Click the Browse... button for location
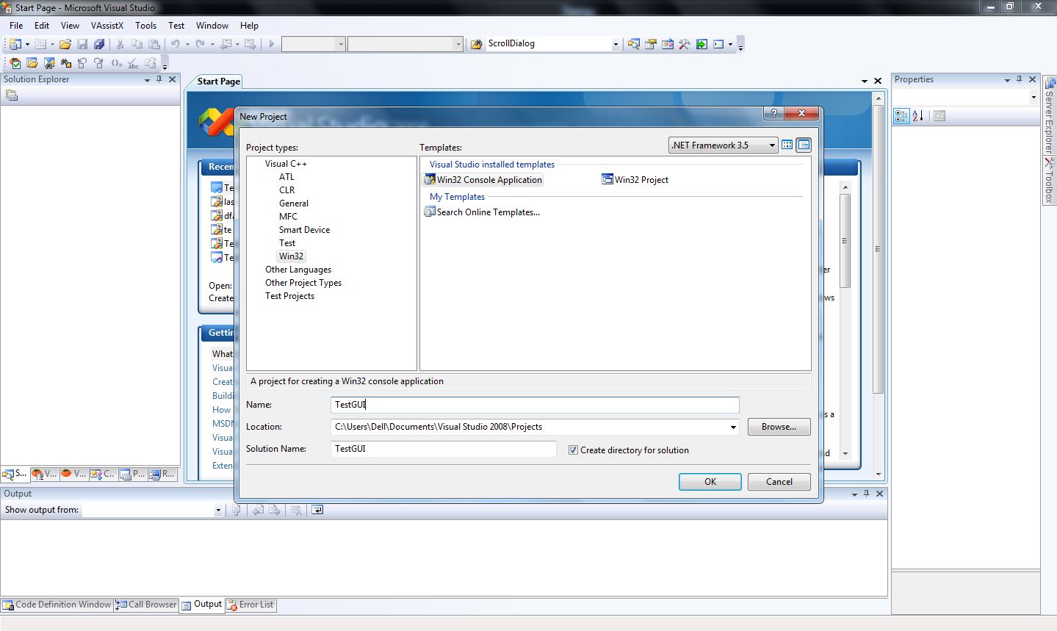 coord(779,427)
